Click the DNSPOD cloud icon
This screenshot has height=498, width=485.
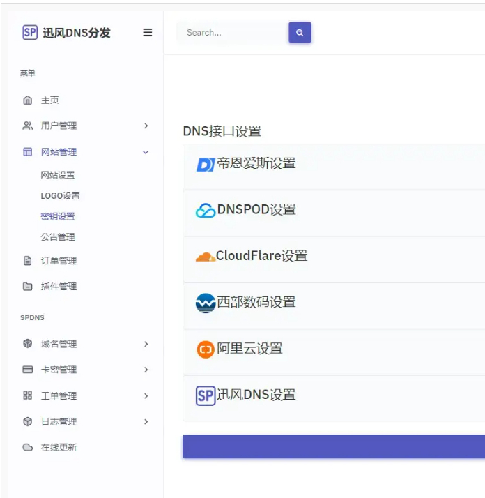tap(206, 210)
